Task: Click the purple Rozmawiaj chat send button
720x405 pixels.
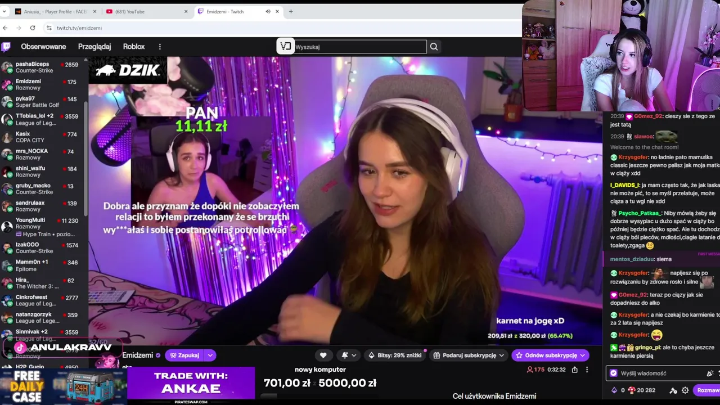Action: [x=708, y=390]
